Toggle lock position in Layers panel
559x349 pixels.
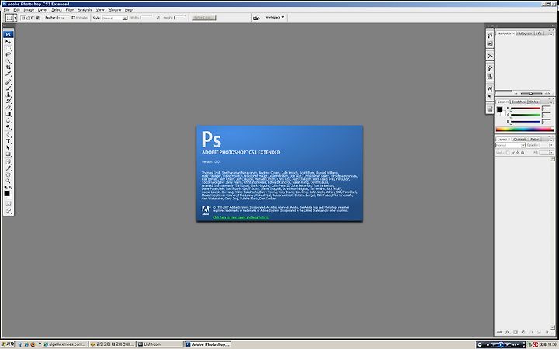click(518, 153)
